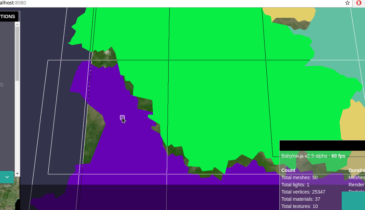Click the selection marker on the purple region

pyautogui.click(x=122, y=118)
